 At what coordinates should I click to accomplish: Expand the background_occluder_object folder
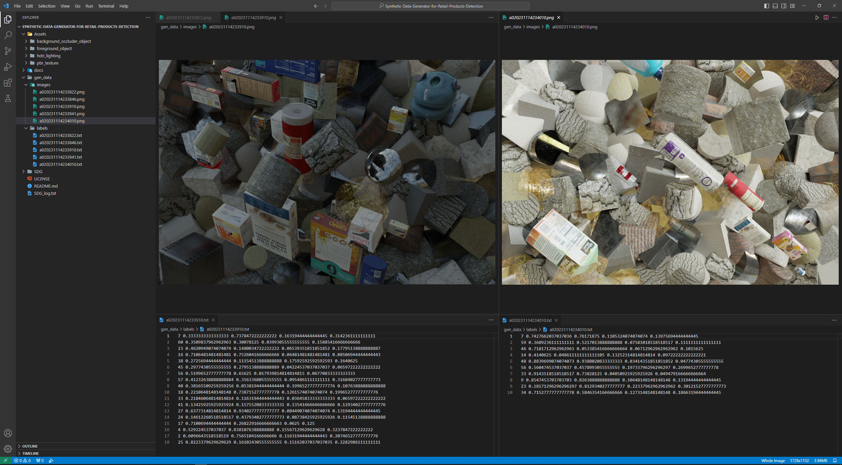[64, 41]
